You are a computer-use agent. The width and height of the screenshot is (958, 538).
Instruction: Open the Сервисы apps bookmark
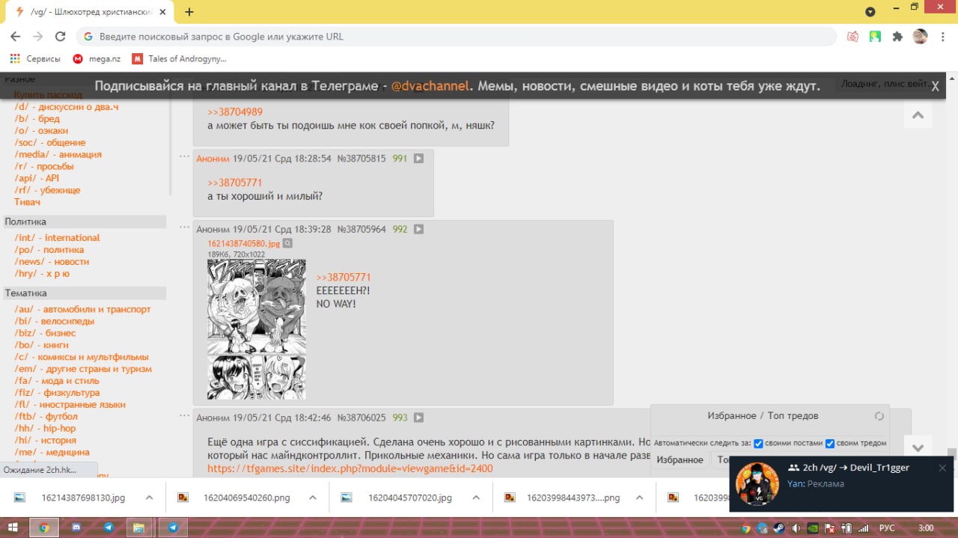[x=35, y=58]
